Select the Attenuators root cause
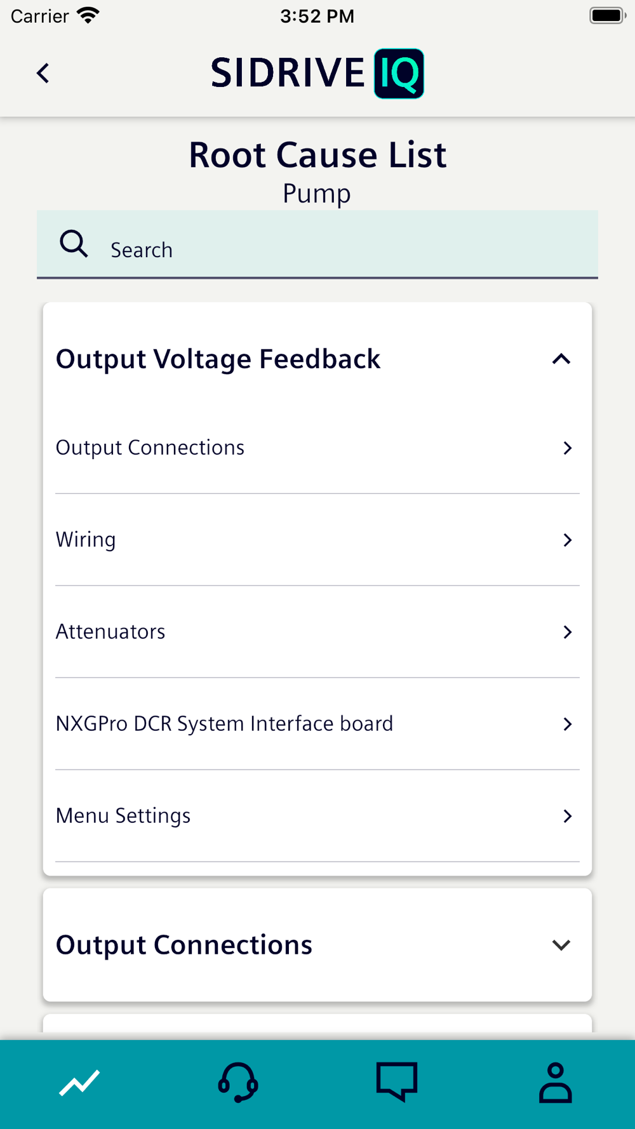Screen dimensions: 635x1129 point(110,632)
